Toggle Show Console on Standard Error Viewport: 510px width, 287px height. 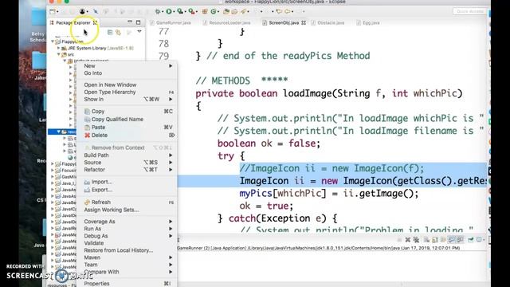coord(461,240)
